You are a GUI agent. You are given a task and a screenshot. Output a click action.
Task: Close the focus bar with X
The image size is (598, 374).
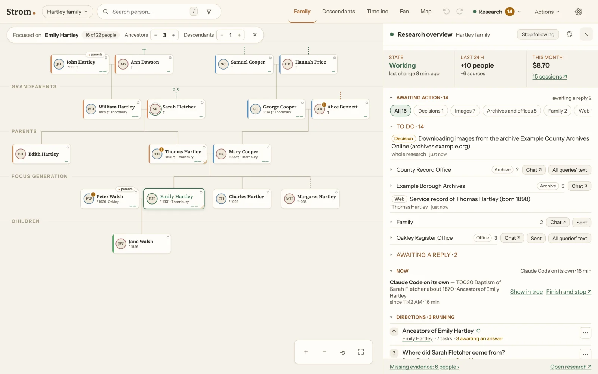click(255, 35)
